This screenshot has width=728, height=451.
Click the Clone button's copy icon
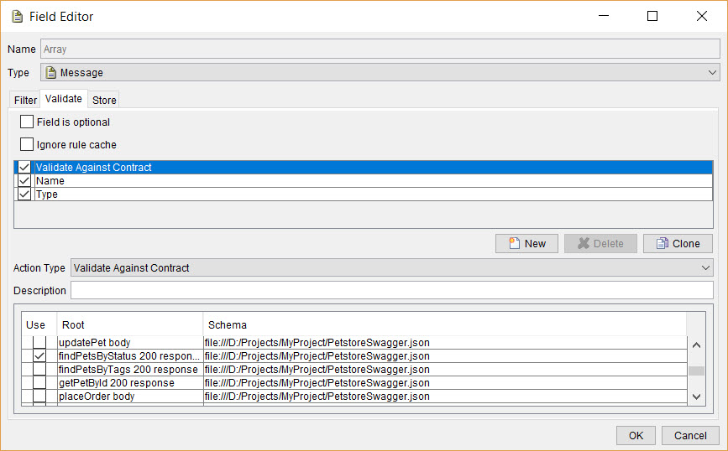click(x=662, y=243)
